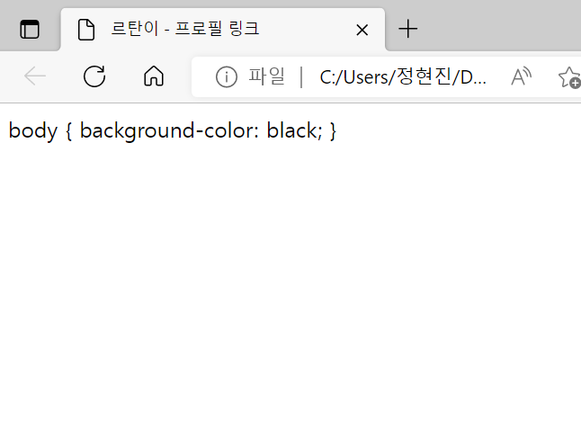
Task: Click the body background-color text
Action: [173, 130]
